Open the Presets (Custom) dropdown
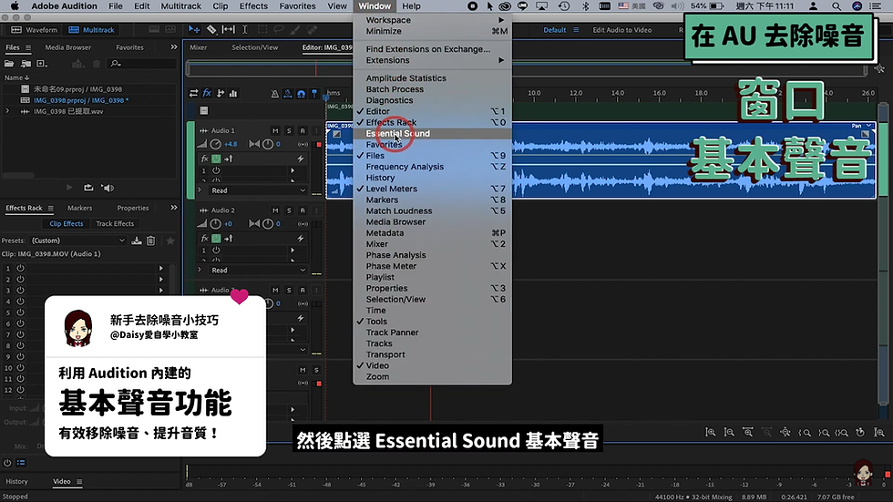 [x=78, y=241]
